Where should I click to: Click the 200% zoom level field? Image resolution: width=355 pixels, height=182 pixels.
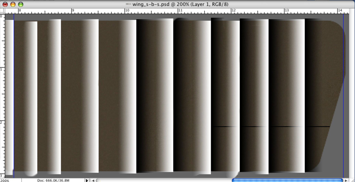11,180
